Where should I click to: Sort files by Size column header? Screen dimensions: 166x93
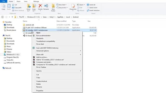(x=89, y=21)
